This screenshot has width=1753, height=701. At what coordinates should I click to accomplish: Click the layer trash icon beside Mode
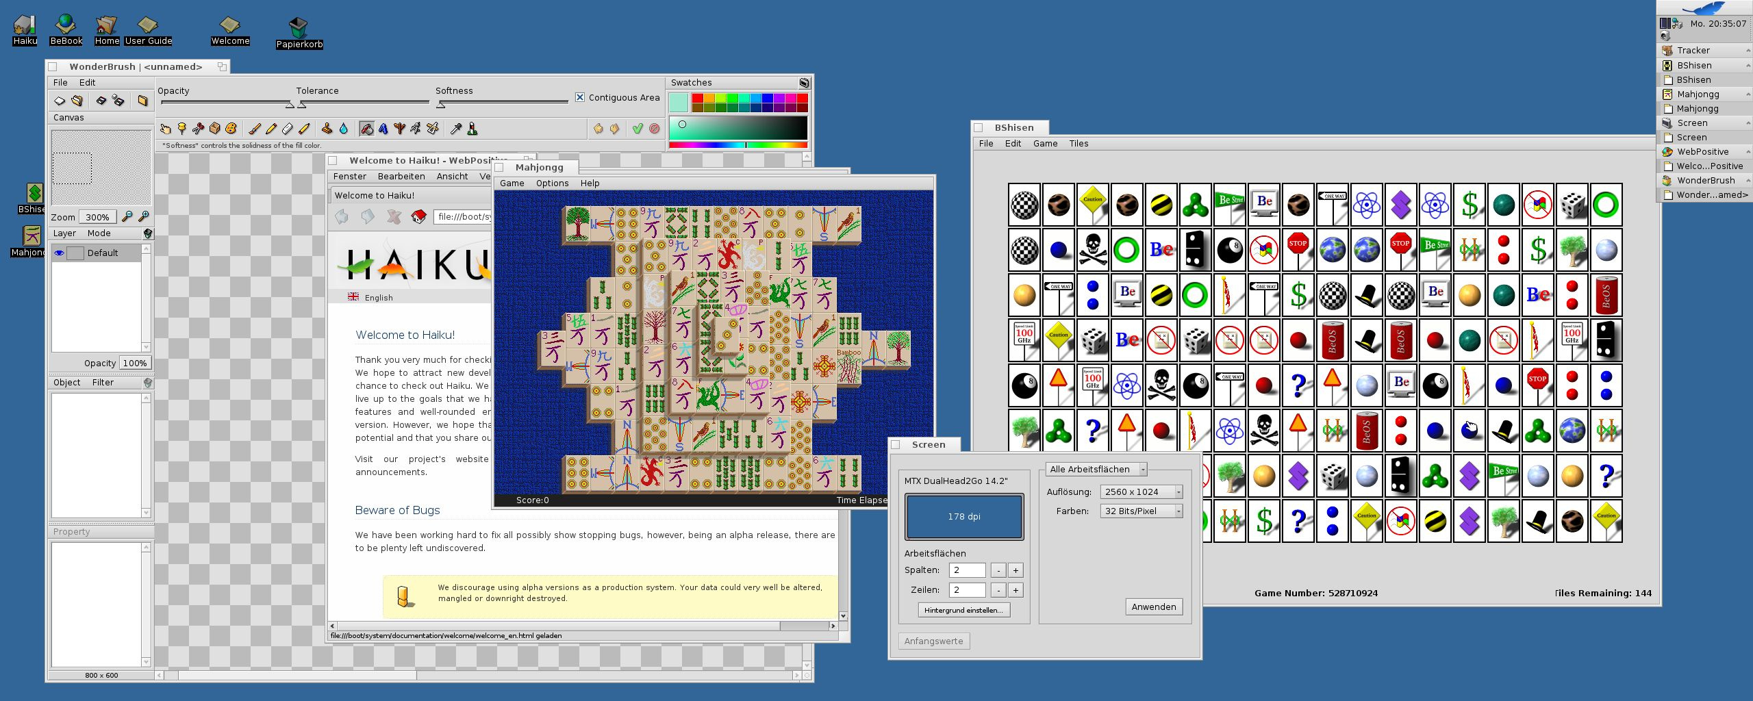147,233
